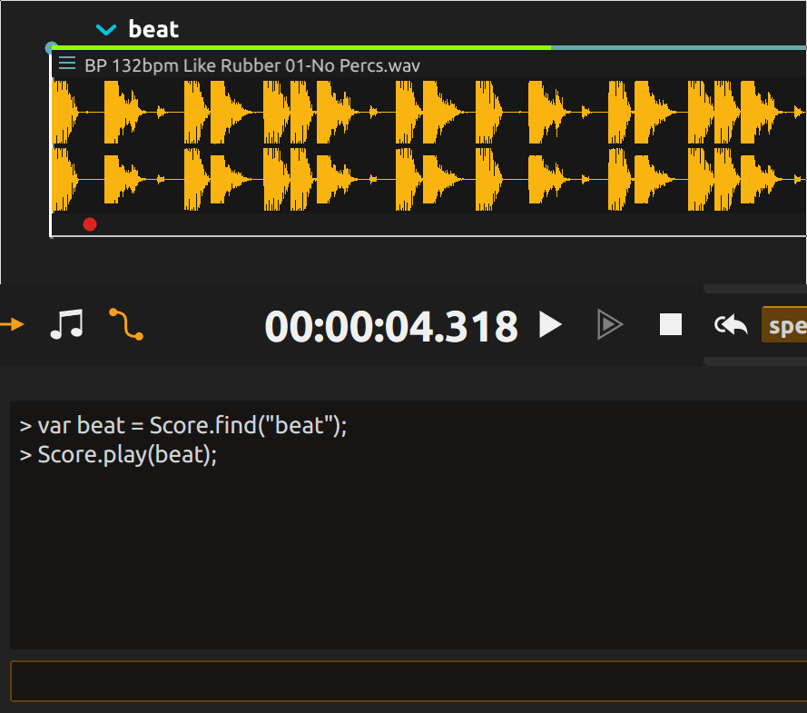Open the audio process hamburger menu
This screenshot has height=713, width=807.
66,64
